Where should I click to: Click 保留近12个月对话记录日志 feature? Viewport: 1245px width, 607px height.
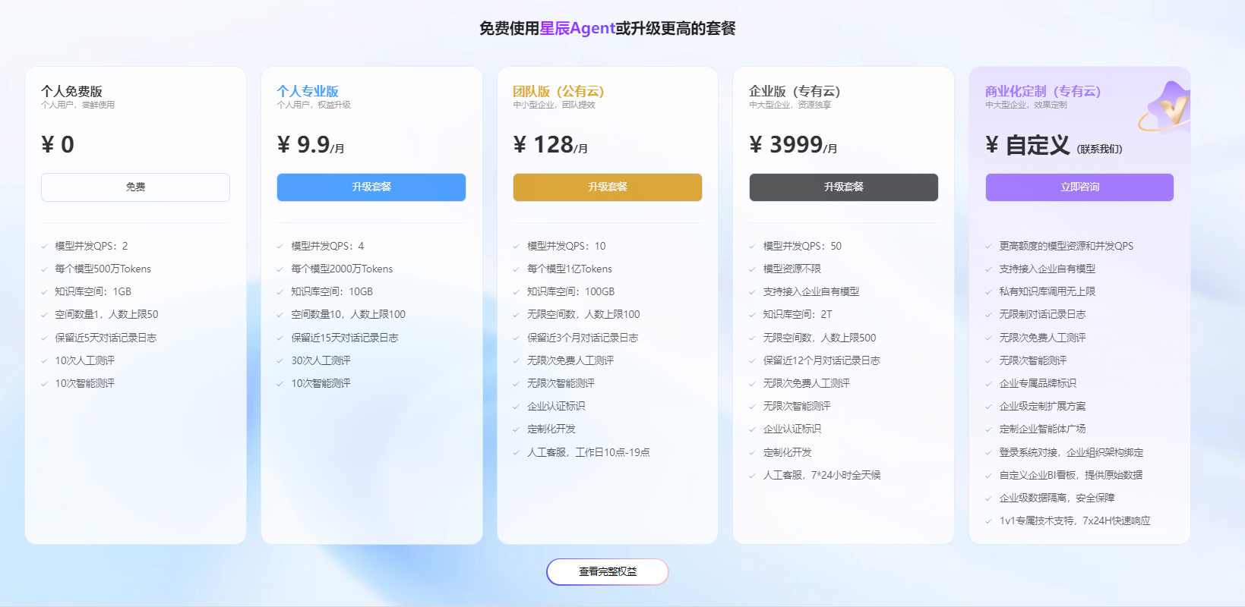(821, 360)
